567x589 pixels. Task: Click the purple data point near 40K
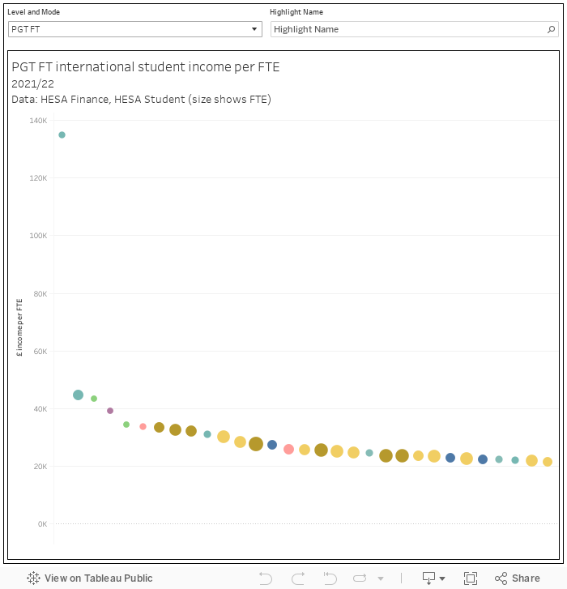tap(110, 411)
